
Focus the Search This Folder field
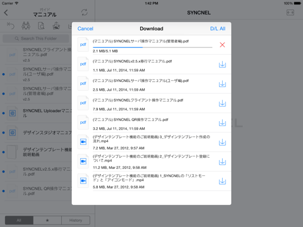pos(36,38)
